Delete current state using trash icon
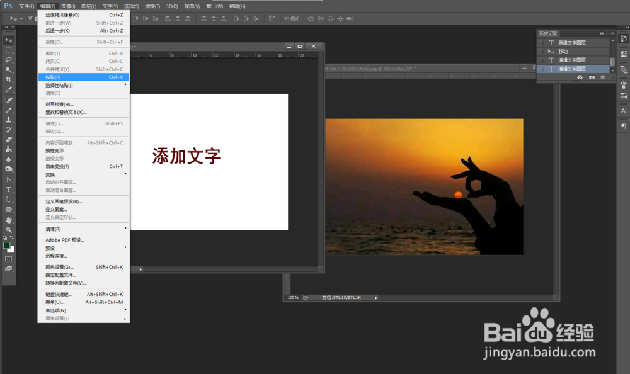 [603, 77]
